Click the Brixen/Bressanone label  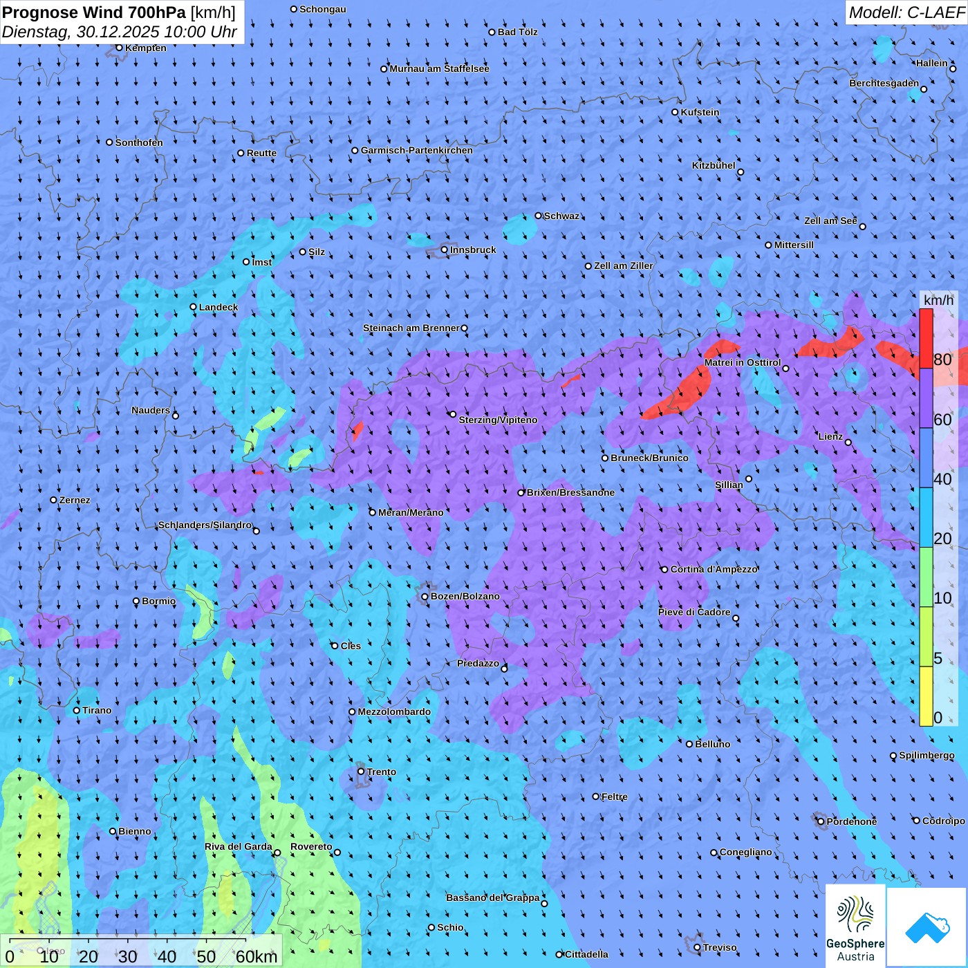(x=570, y=492)
